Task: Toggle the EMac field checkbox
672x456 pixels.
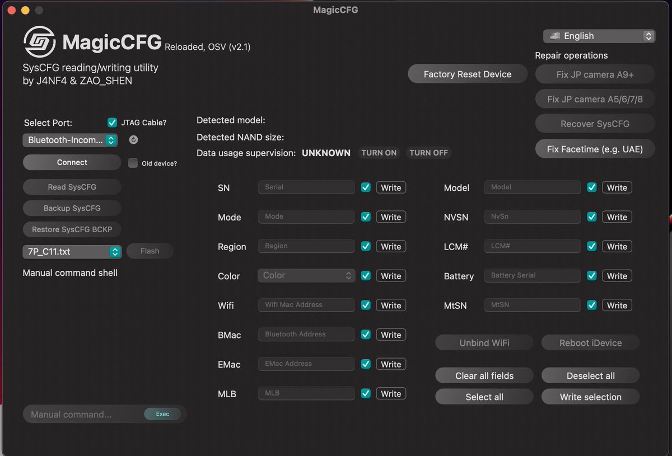Action: 366,364
